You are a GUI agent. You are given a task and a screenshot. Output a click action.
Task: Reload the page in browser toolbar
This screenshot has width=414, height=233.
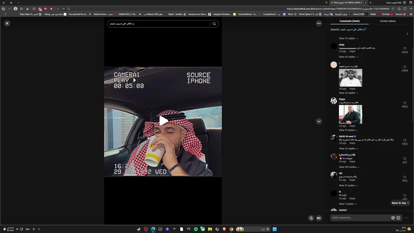coord(405,9)
